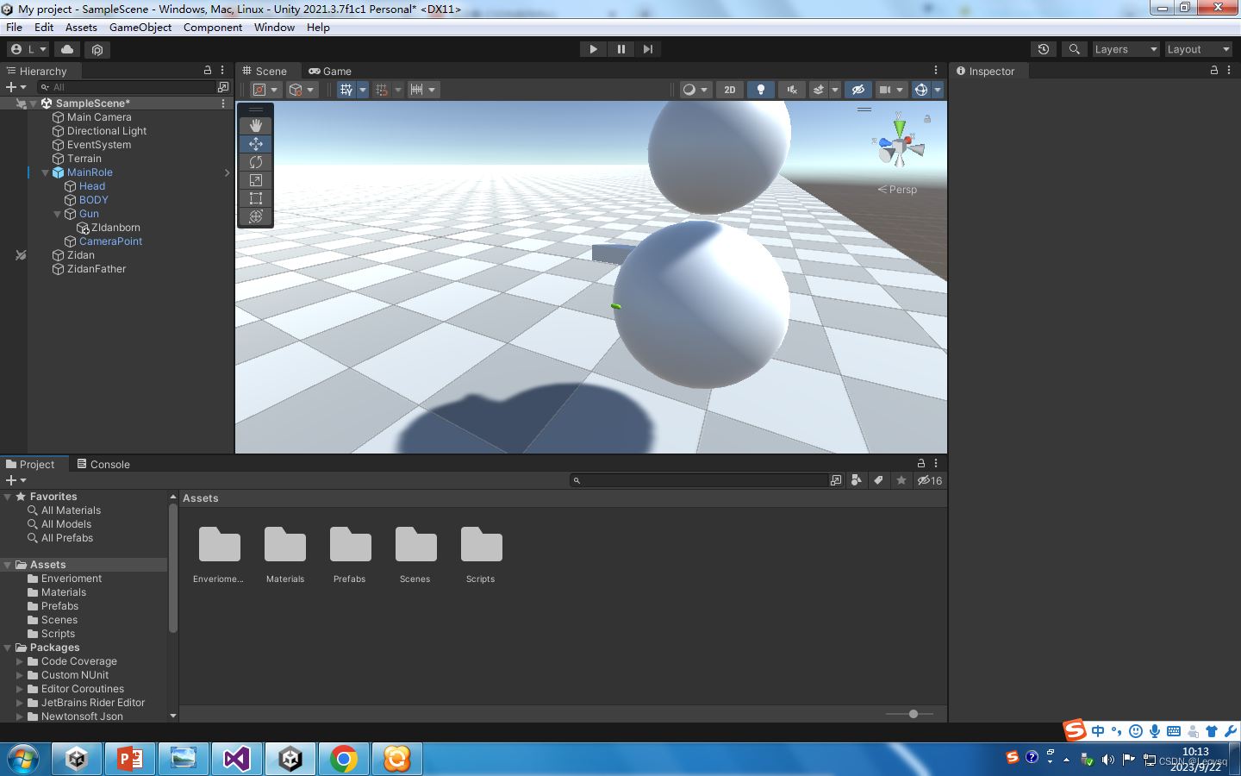
Task: Switch to the Console tab
Action: 103,464
